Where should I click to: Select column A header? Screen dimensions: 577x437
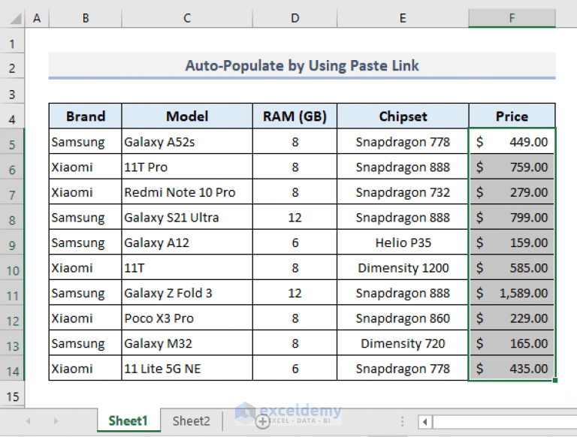click(x=37, y=18)
